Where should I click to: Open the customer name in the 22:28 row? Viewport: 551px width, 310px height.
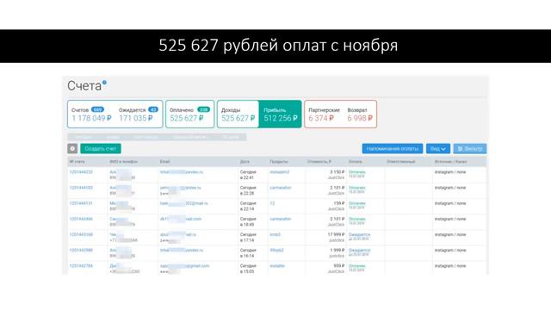point(120,188)
